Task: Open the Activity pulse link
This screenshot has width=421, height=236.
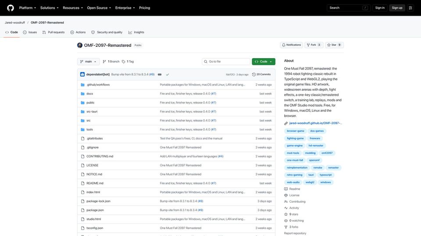Action: click(292, 208)
